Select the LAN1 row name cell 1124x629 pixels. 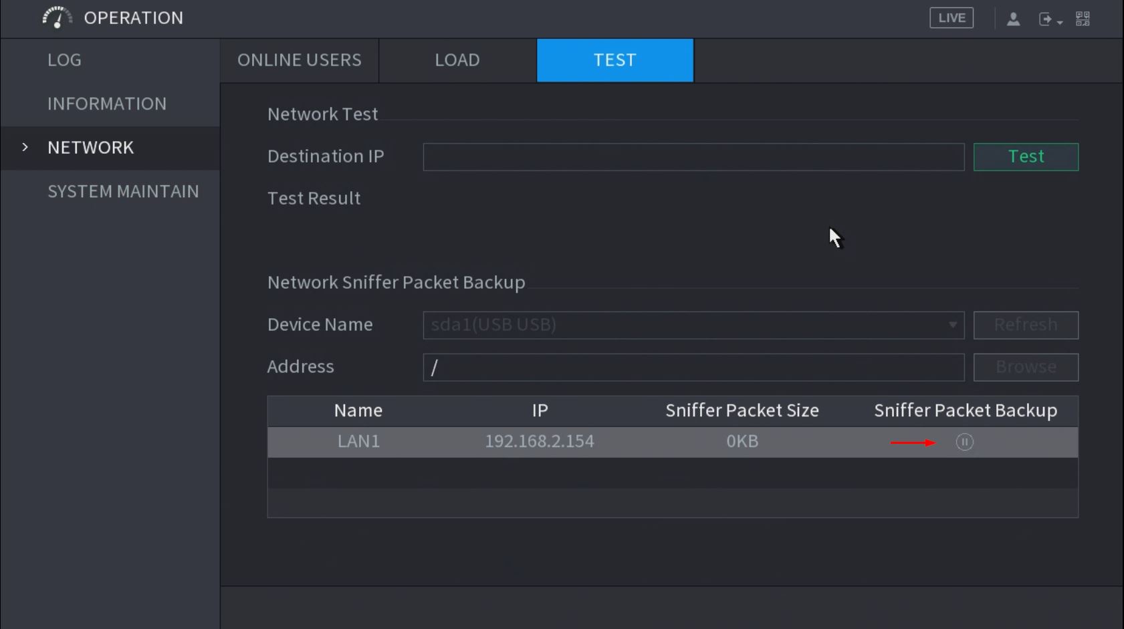(358, 442)
